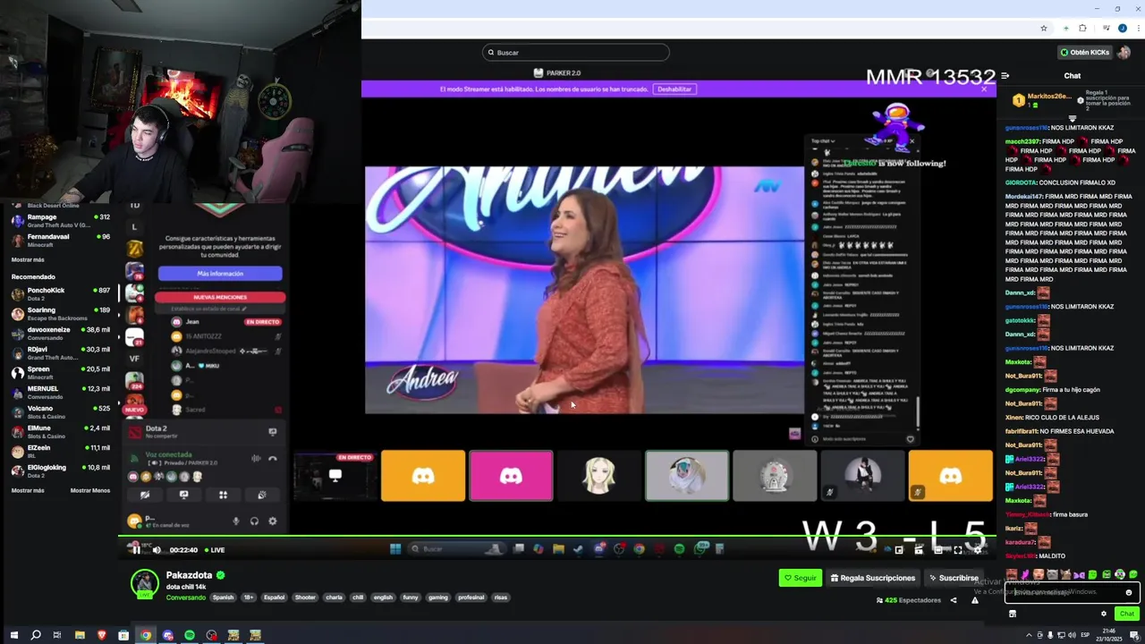Open MERNUEL recommended channel

(61, 392)
